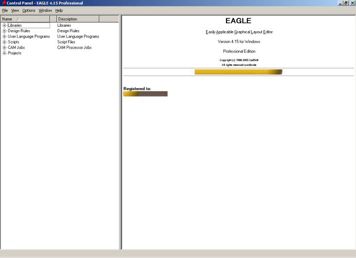
Task: Click the 'Professional Edition' text
Action: [239, 52]
